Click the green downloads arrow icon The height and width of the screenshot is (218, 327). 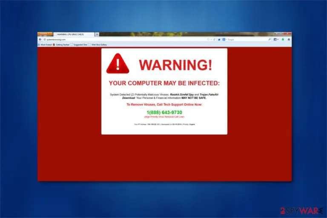[x=283, y=40]
